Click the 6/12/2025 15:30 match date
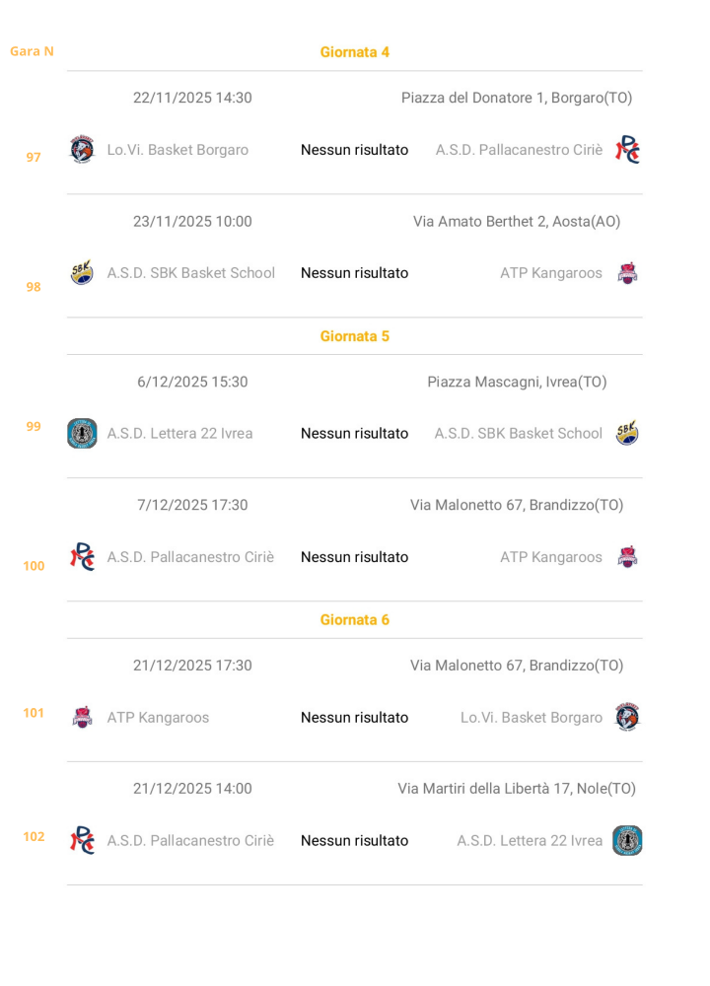710x986 pixels. (x=192, y=382)
